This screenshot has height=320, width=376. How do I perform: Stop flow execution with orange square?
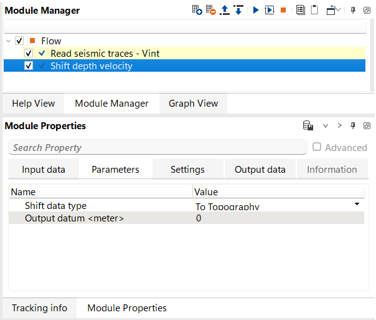pos(283,10)
